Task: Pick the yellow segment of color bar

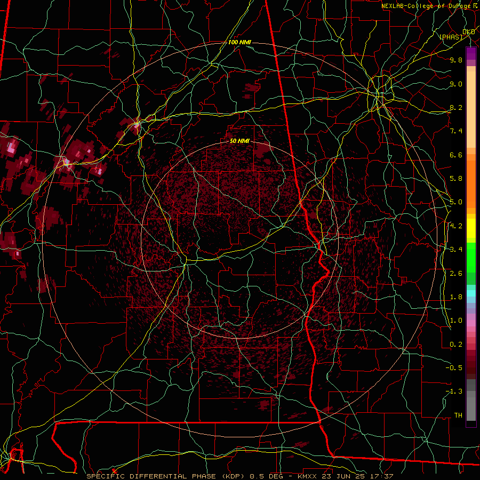Action: tap(471, 228)
